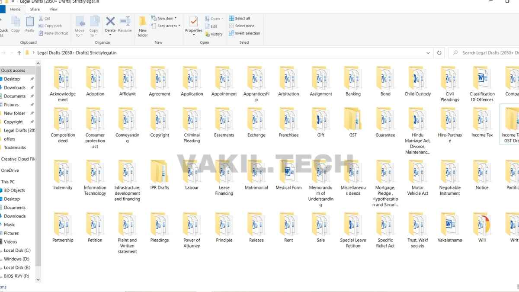The image size is (519, 292).
Task: Navigate up one folder level
Action: point(19,52)
